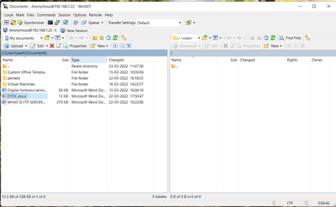The image size is (336, 207).
Task: Open the Local menu
Action: (x=8, y=15)
